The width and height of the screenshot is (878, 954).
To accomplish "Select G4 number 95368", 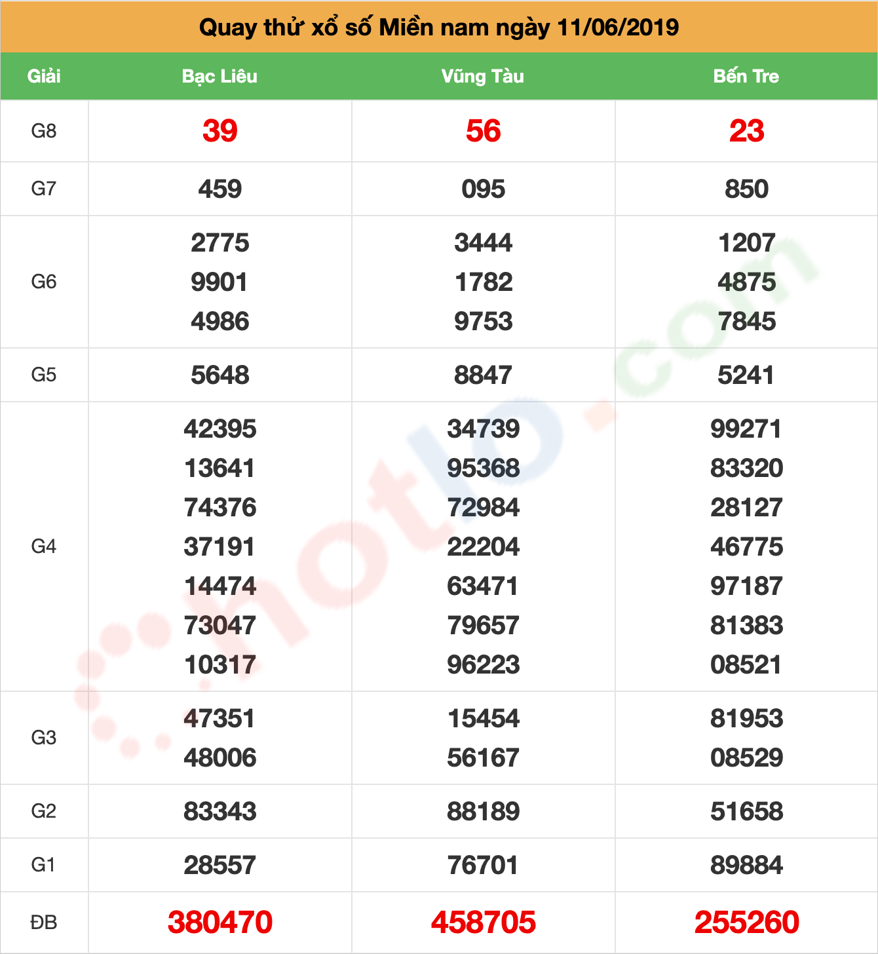I will pos(484,468).
